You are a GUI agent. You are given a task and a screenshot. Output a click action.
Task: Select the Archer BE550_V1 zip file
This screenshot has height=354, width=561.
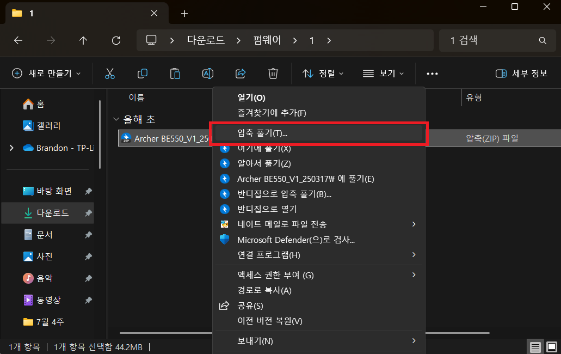click(x=165, y=138)
